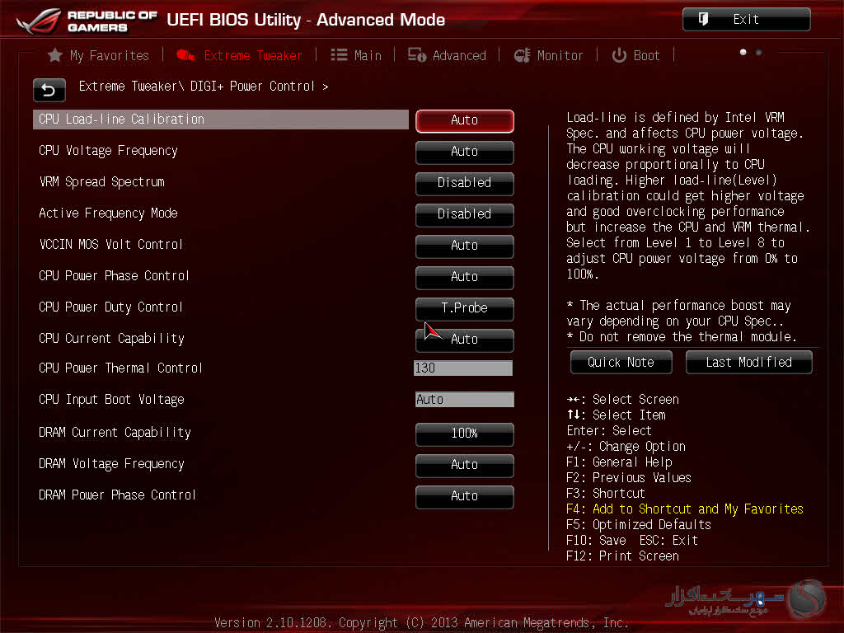Click the back arrow icon
Viewport: 844px width, 633px height.
pyautogui.click(x=49, y=90)
